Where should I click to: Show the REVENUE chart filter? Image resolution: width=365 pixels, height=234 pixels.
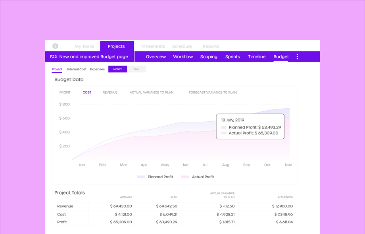click(x=110, y=92)
